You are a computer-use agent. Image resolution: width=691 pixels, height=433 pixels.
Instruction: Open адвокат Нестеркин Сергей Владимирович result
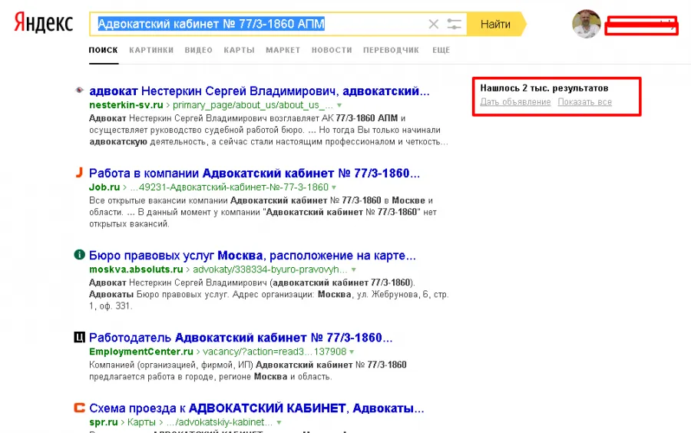260,91
